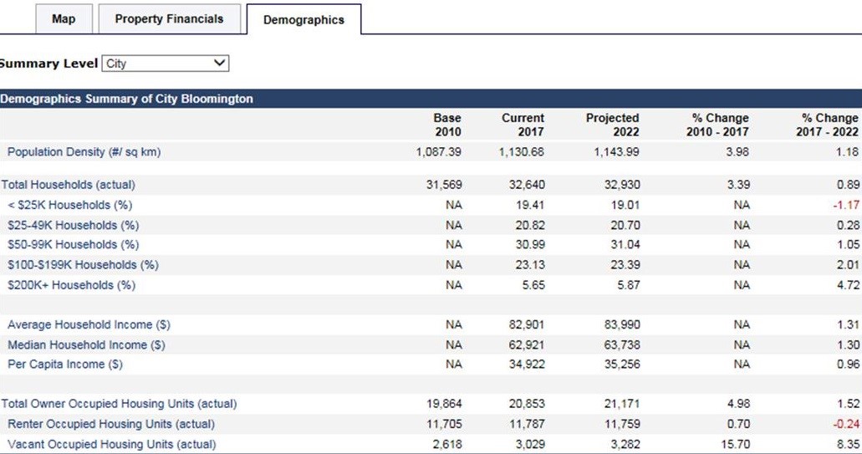Screen dimensions: 862x454
Task: Click Total Households (actual) label
Action: 68,185
